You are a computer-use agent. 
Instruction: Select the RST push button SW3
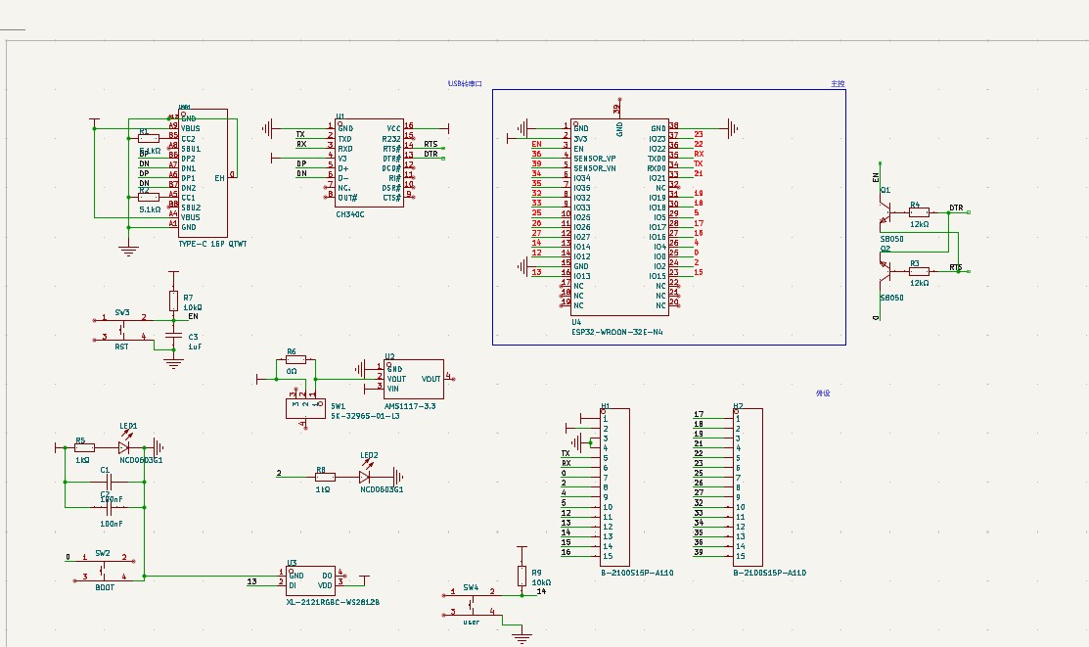[x=121, y=328]
